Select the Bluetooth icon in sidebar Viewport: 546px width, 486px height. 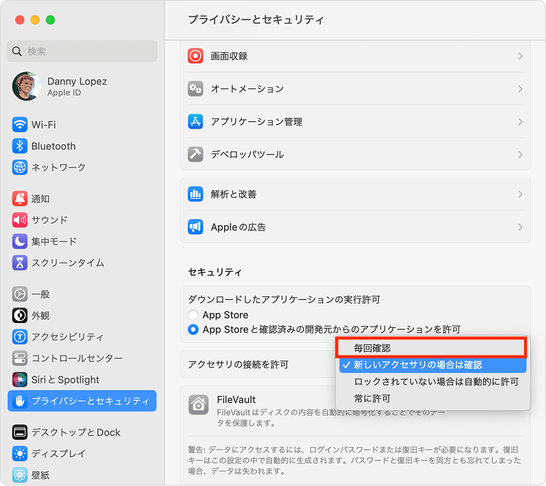tap(20, 146)
